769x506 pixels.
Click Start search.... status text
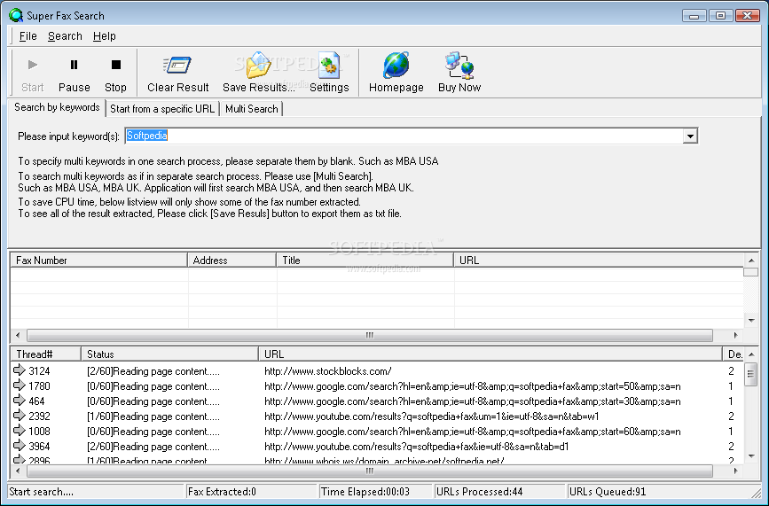click(41, 492)
